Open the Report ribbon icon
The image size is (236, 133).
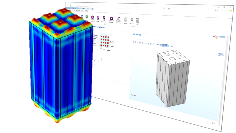click(132, 20)
